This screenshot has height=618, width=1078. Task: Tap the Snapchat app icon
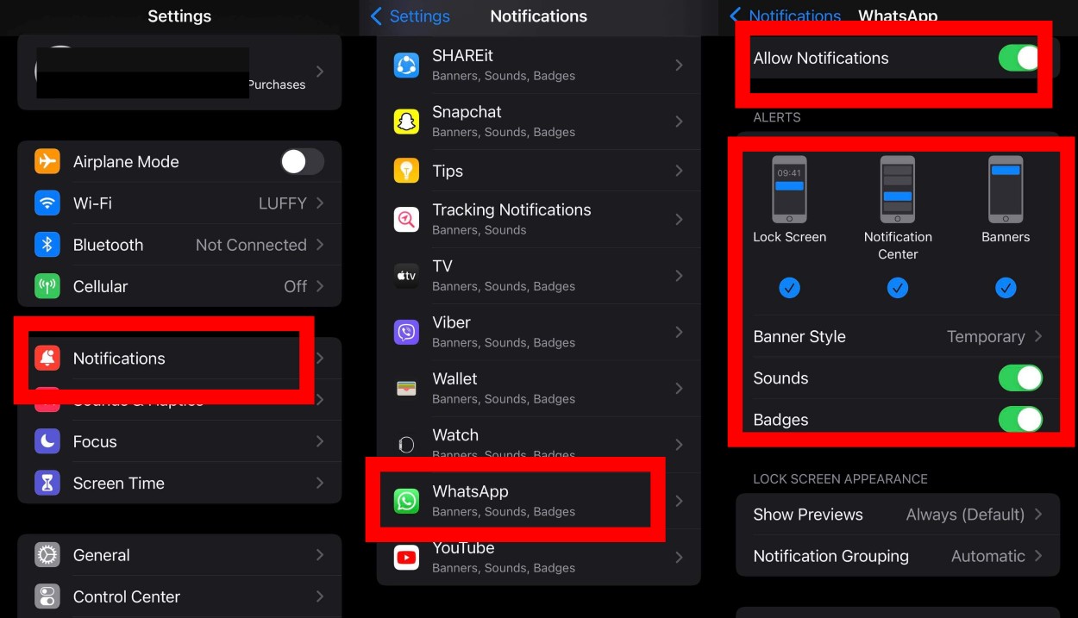[406, 122]
